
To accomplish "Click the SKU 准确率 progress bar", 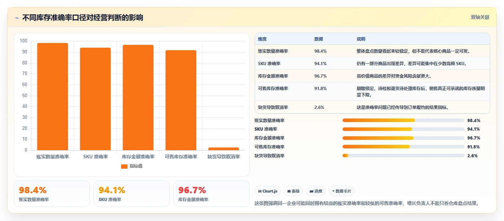I will click(x=403, y=129).
